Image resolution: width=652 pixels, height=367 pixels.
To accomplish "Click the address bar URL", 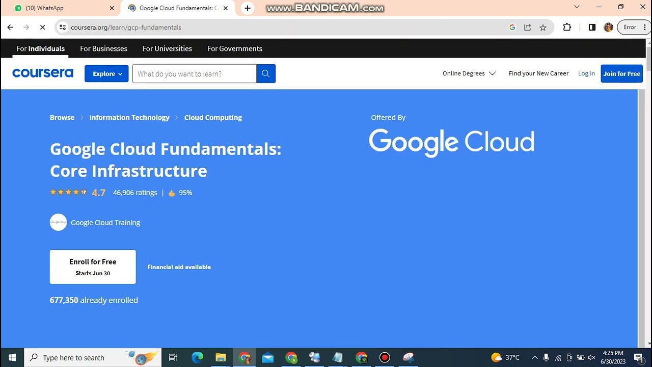I will coord(126,28).
